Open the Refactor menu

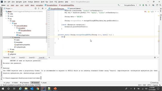coord(37,2)
